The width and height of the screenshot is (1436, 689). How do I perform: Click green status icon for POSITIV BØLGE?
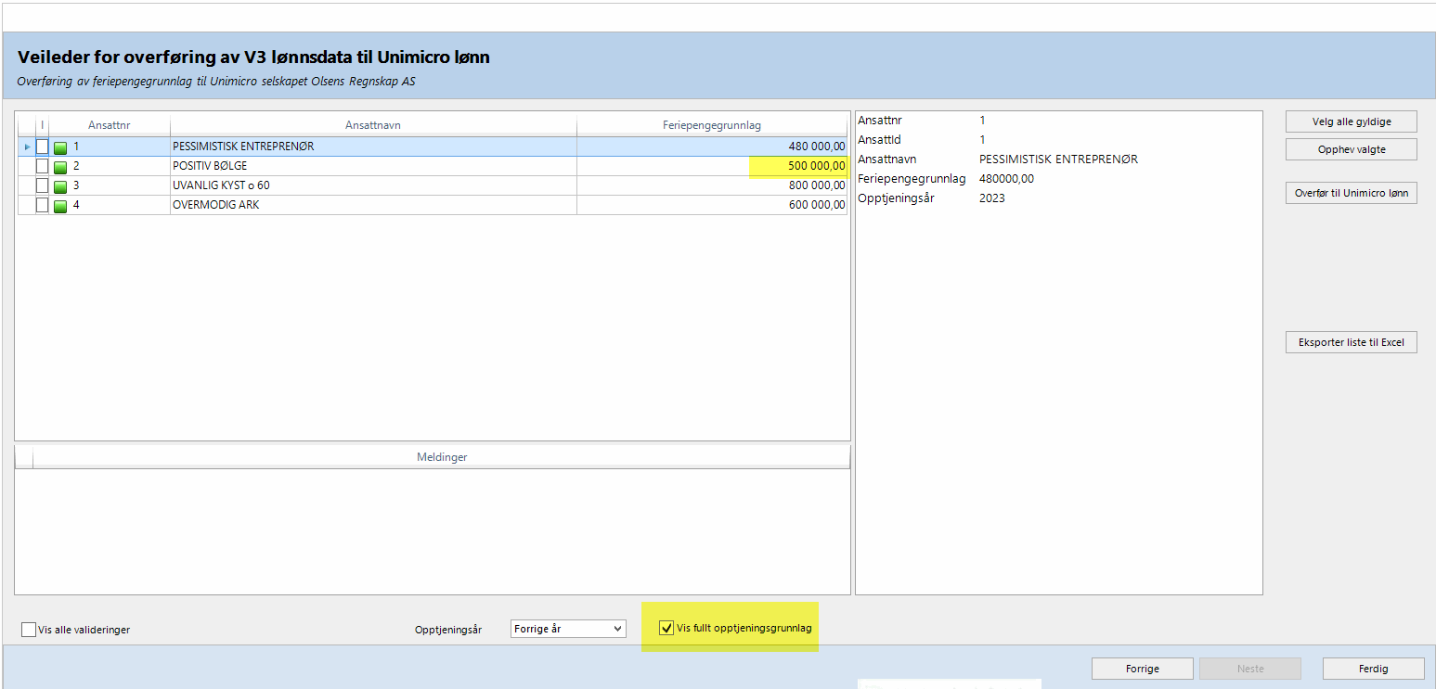point(60,167)
